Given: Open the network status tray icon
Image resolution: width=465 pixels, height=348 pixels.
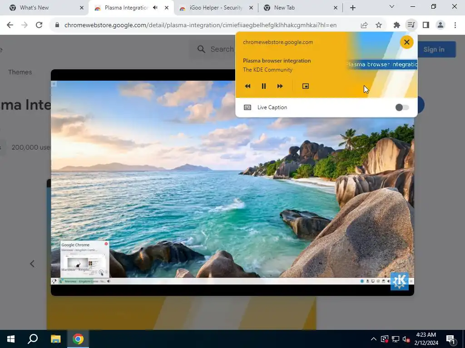Looking at the screenshot, I should coord(396,339).
